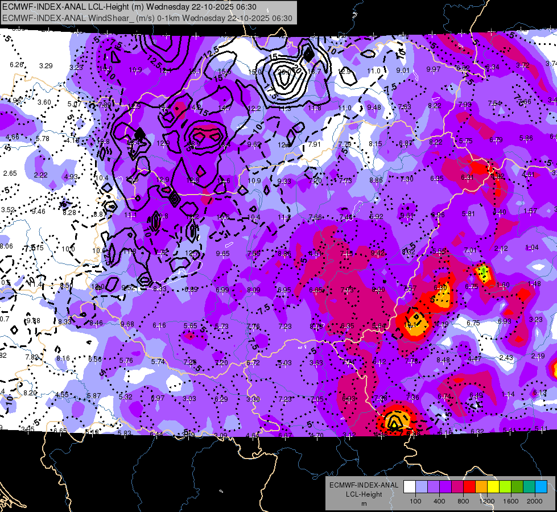Click the legend tick label 1600
Screen dimensions: 557x512
(x=511, y=501)
